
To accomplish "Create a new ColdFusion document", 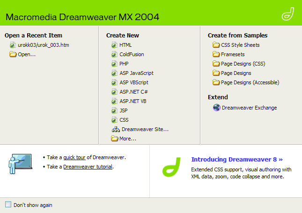I will pos(132,54).
